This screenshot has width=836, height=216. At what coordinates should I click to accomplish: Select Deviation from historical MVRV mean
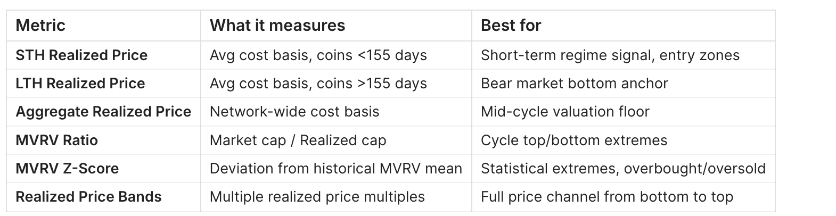[335, 169]
